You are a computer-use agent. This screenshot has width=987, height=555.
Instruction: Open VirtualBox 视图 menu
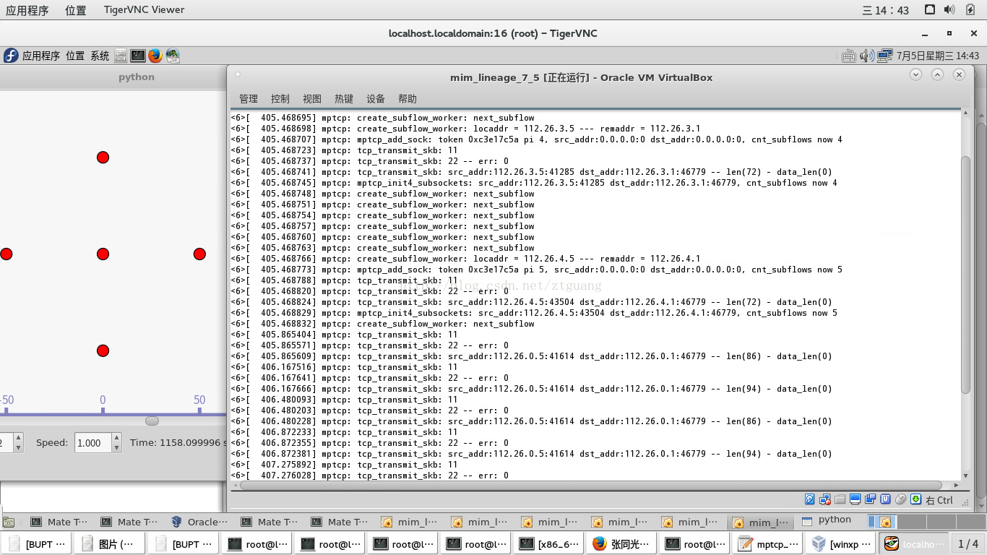point(312,99)
